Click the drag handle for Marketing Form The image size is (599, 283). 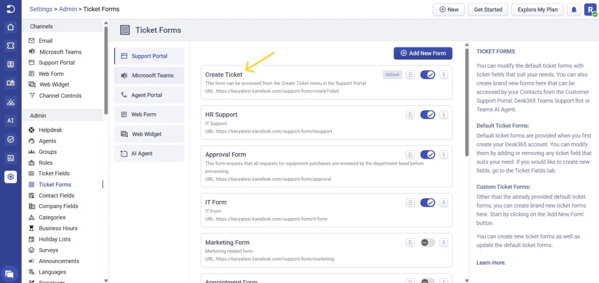(410, 243)
